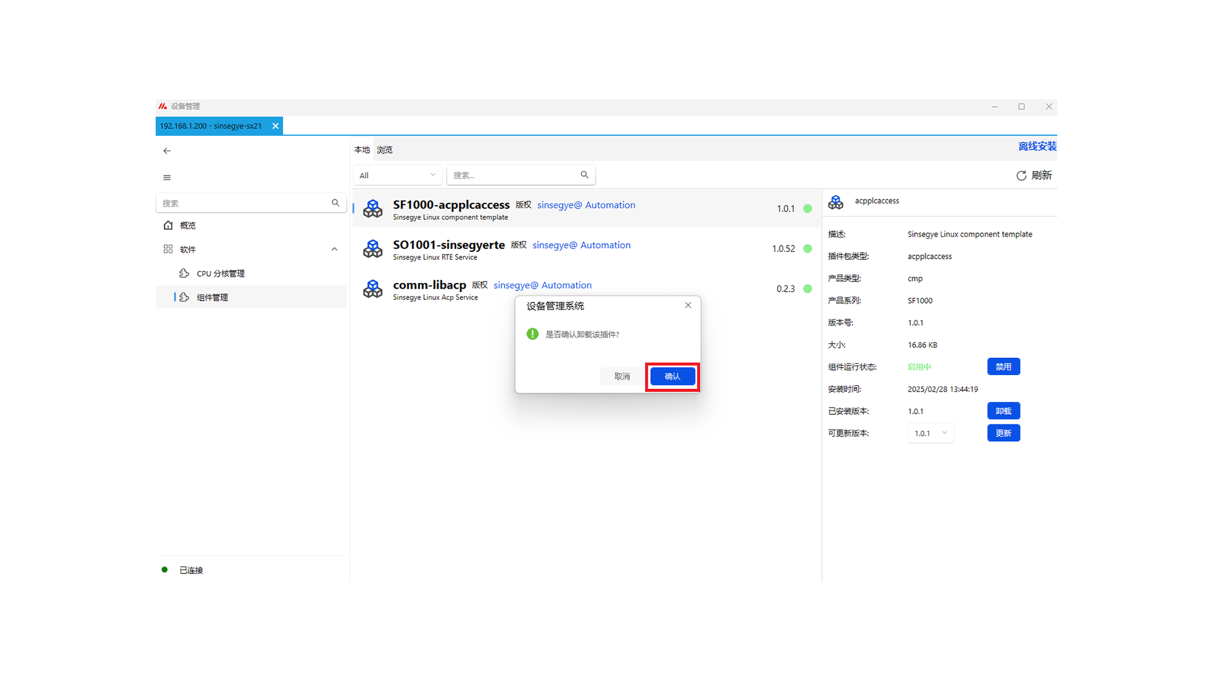This screenshot has height=682, width=1213.
Task: Click the 组件管理 puzzle icon
Action: click(184, 297)
